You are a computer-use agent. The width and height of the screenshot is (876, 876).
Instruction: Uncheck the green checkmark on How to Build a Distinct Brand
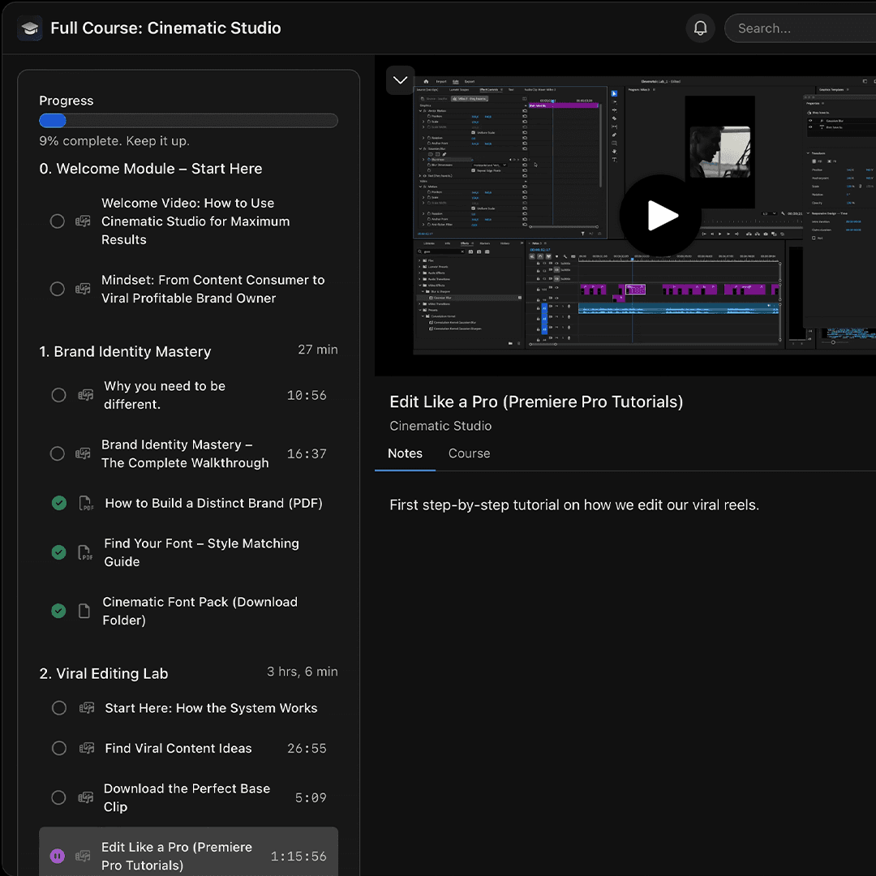pos(58,503)
